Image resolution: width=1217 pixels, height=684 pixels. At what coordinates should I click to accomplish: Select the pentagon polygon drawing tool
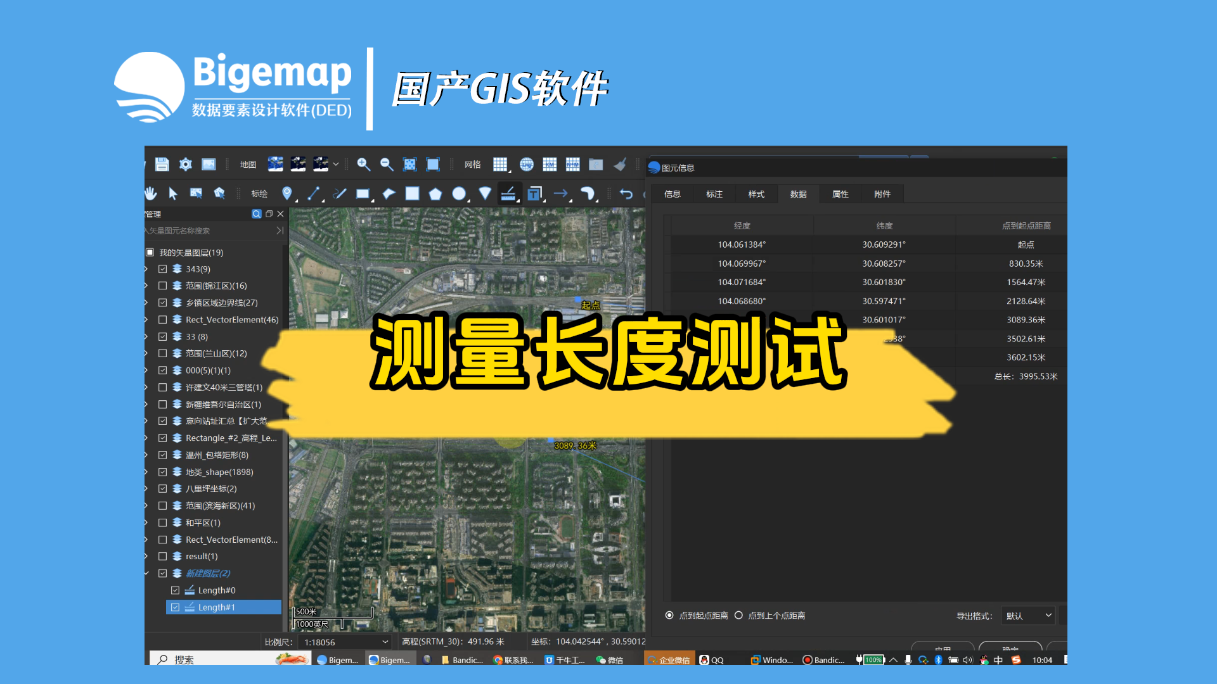click(435, 194)
